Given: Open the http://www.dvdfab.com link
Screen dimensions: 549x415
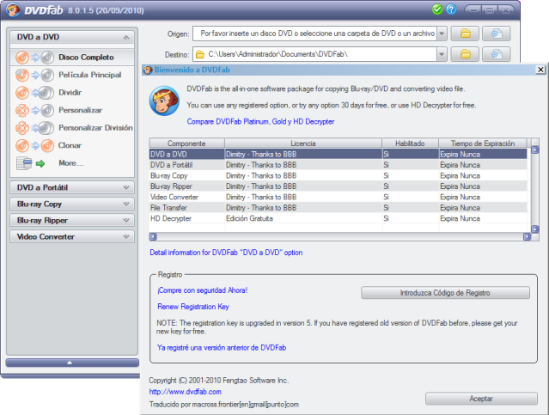Looking at the screenshot, I should tap(186, 392).
